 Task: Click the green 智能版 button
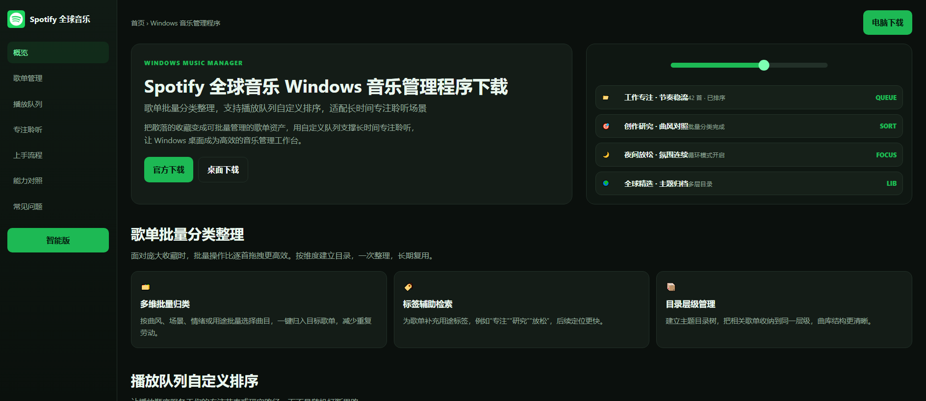(58, 240)
